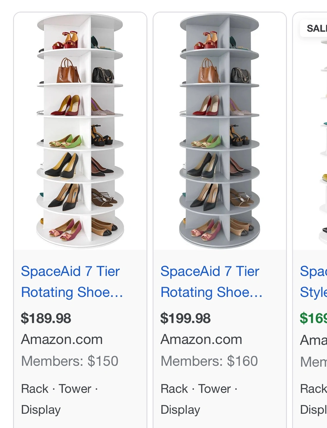Click the SALE badge on the third card
Image resolution: width=327 pixels, height=428 pixels.
316,29
